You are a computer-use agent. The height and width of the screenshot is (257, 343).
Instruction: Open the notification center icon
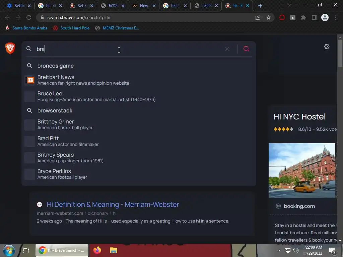(333, 250)
